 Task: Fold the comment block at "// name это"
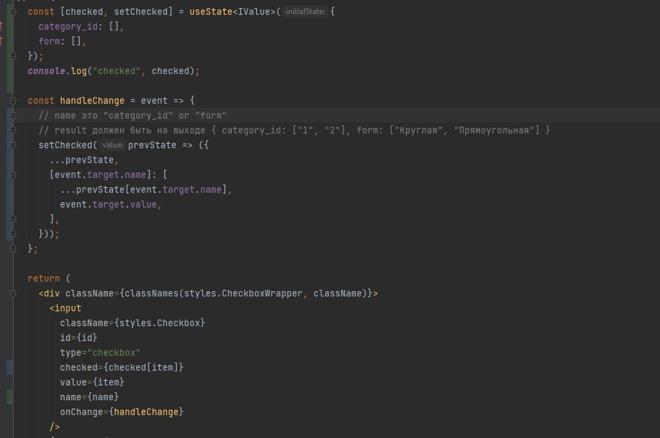(x=13, y=115)
